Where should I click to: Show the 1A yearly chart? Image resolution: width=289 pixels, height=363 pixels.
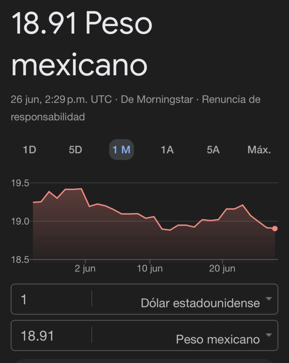tap(167, 150)
